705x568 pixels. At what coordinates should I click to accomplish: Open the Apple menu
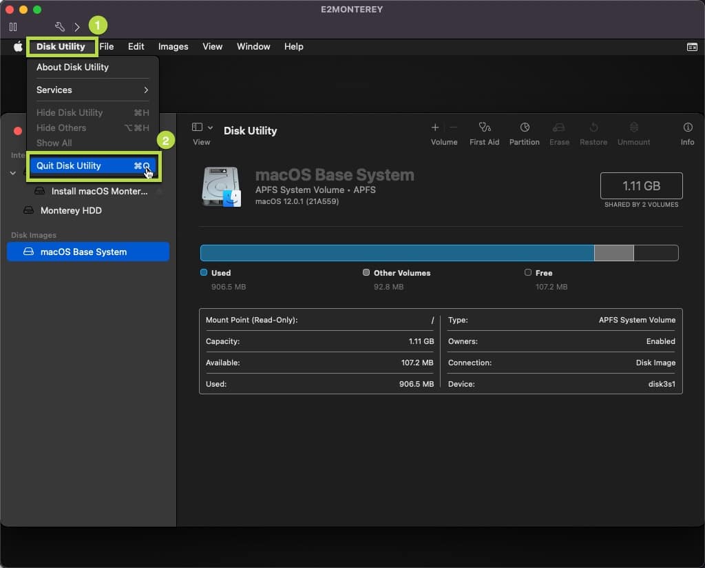[17, 46]
